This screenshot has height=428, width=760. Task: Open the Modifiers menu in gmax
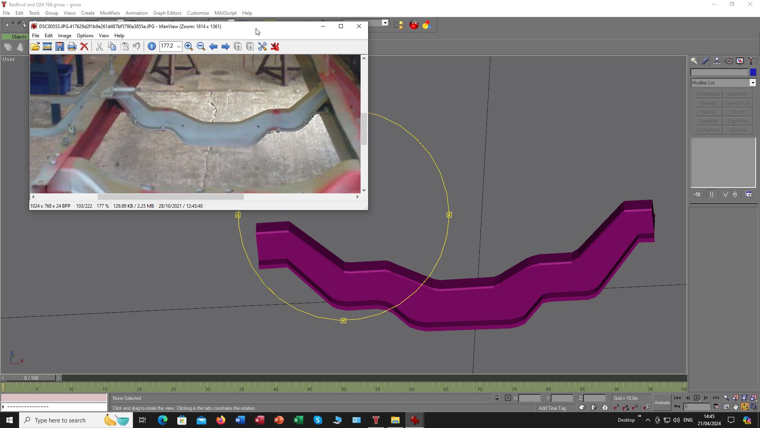click(x=110, y=13)
